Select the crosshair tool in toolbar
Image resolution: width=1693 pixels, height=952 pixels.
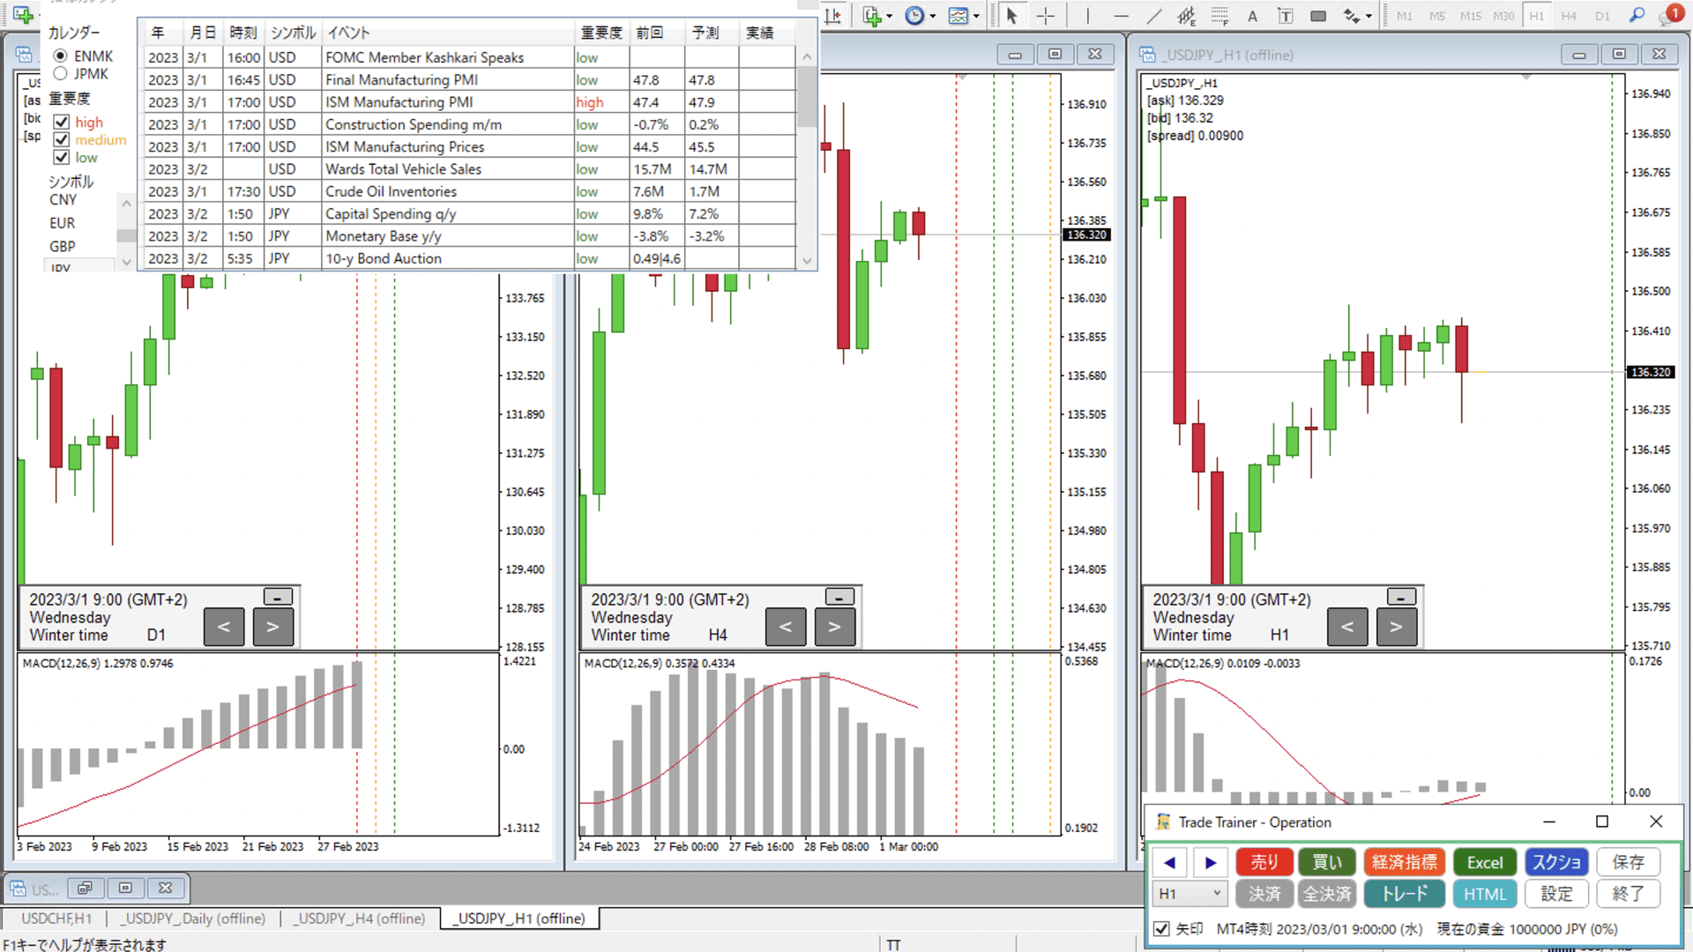pos(1045,16)
